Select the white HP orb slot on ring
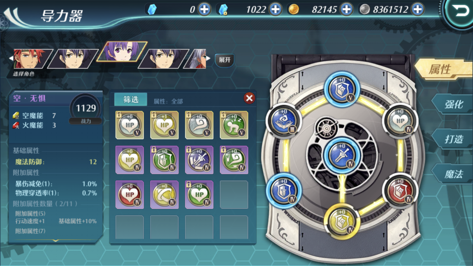Viewport: 473px width, 266px height. click(x=400, y=120)
